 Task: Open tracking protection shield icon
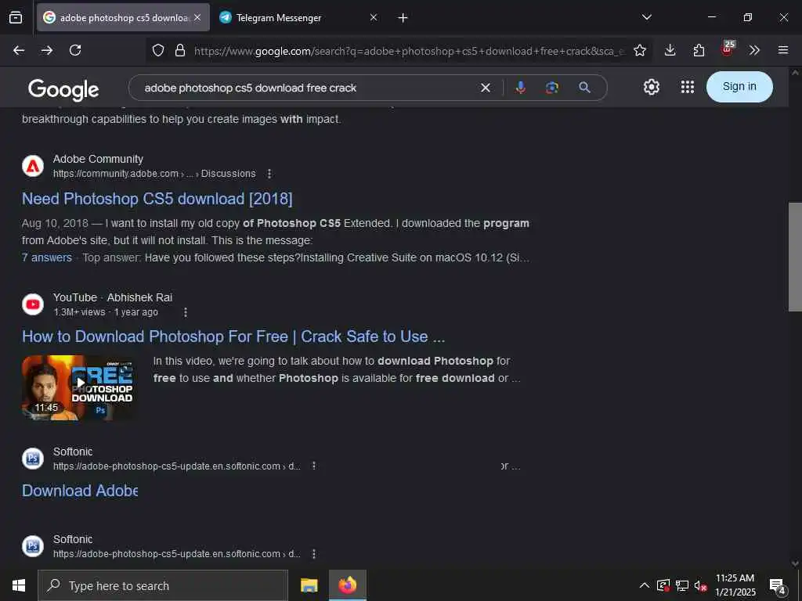click(158, 50)
